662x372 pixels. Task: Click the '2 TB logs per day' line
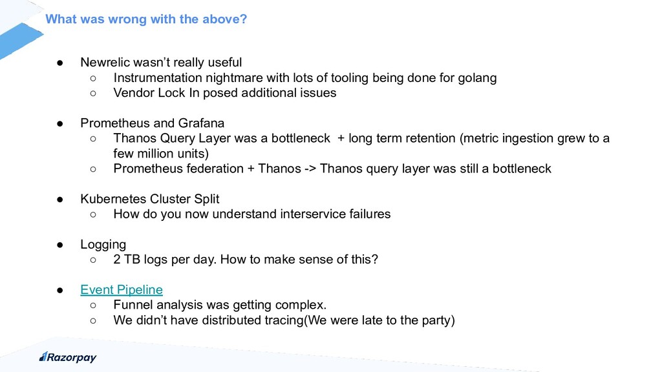[x=245, y=260]
